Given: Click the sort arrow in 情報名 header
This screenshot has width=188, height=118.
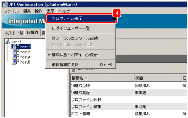Looking at the screenshot, I should point(87,78).
